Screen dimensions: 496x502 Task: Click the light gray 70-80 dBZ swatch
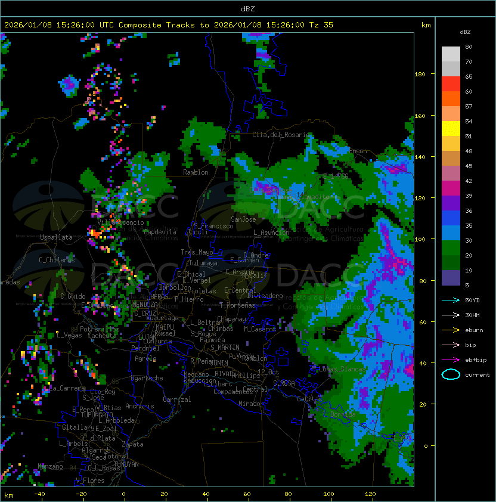tap(451, 54)
